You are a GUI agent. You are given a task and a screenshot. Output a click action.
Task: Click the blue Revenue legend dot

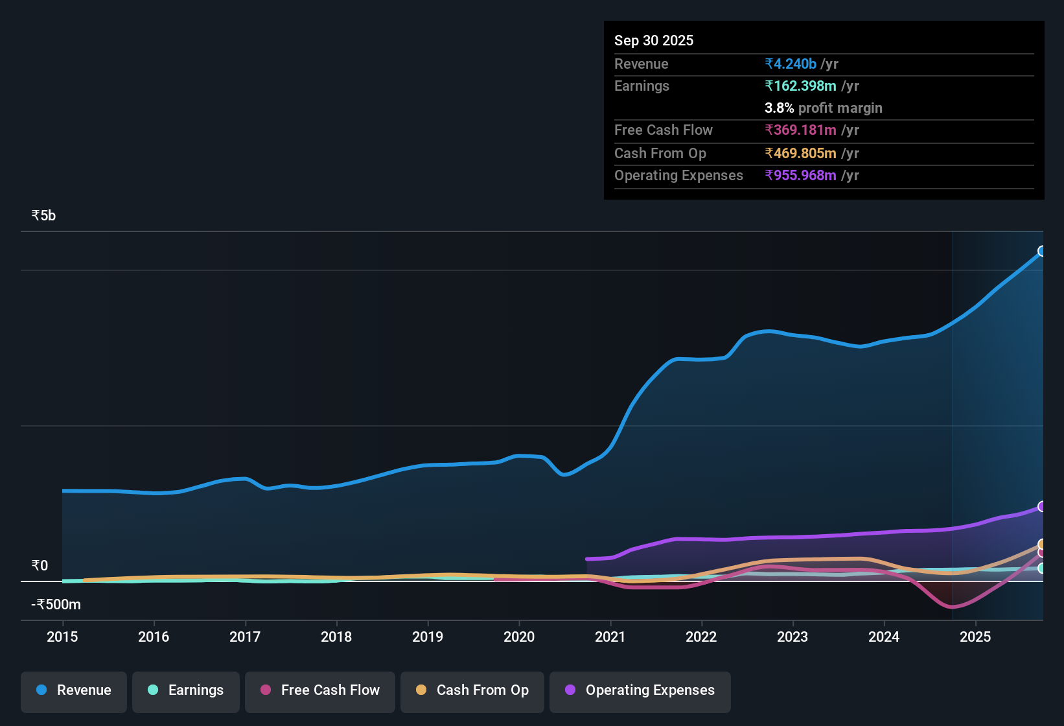tap(41, 690)
